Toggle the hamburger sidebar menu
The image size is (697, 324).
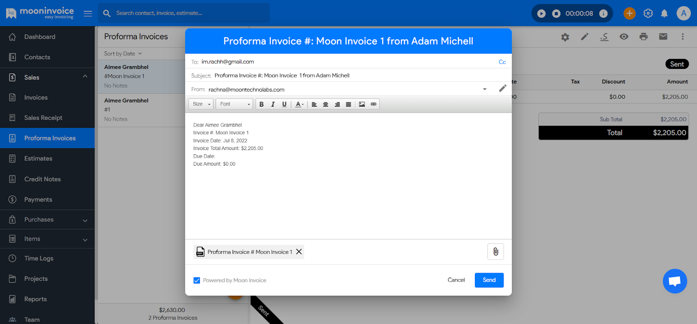tap(88, 14)
